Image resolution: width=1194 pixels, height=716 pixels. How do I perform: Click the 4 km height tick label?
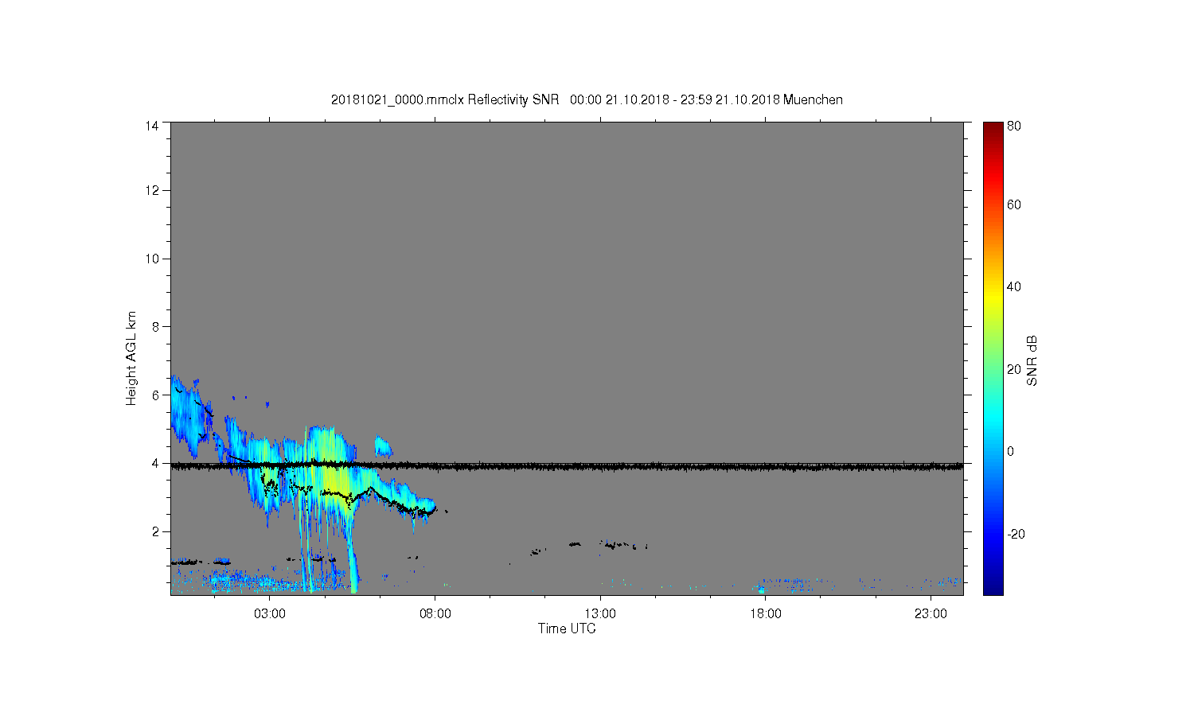pos(156,463)
